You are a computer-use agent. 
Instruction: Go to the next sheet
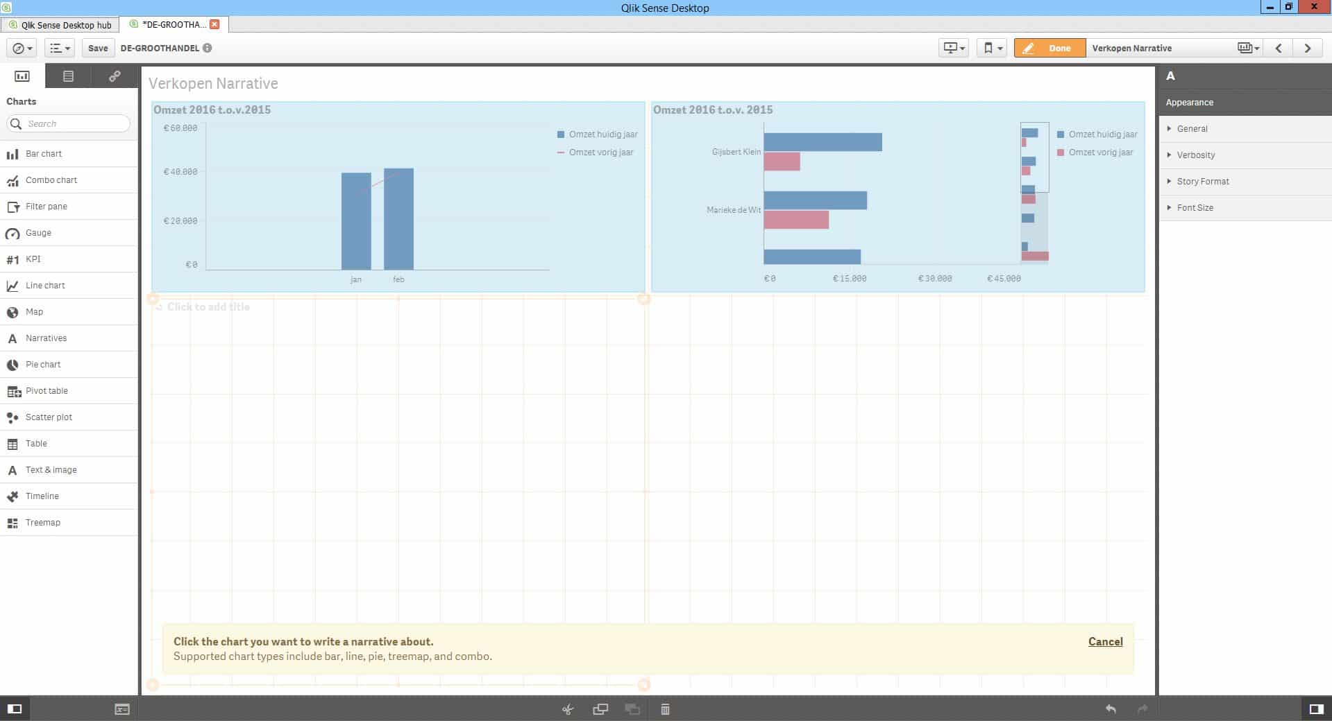1308,48
